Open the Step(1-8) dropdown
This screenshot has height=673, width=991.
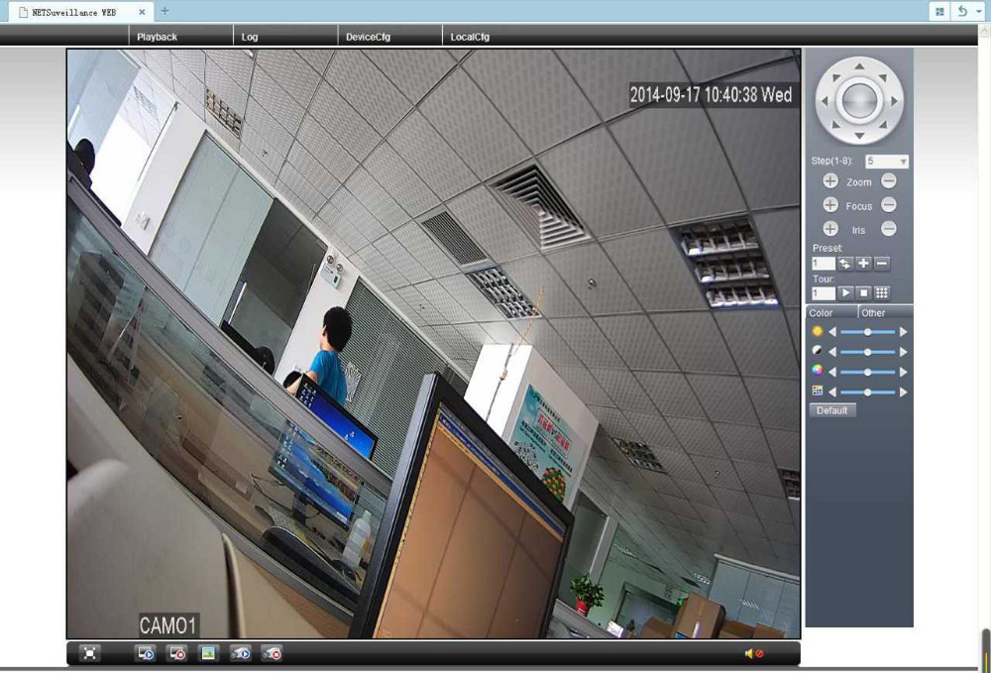point(887,161)
